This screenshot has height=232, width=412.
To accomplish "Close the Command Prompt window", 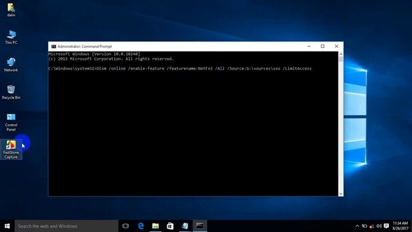I will coord(336,46).
